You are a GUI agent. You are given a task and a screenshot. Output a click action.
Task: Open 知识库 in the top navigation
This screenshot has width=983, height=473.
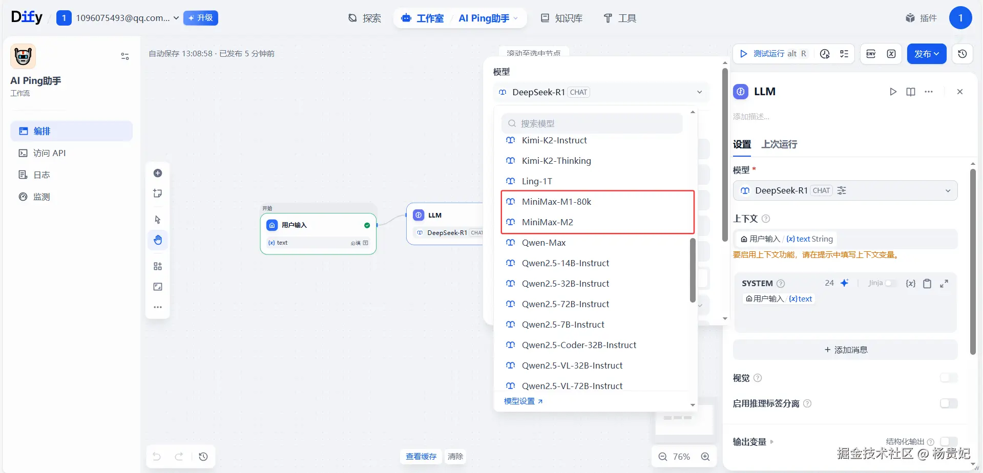[x=562, y=18]
